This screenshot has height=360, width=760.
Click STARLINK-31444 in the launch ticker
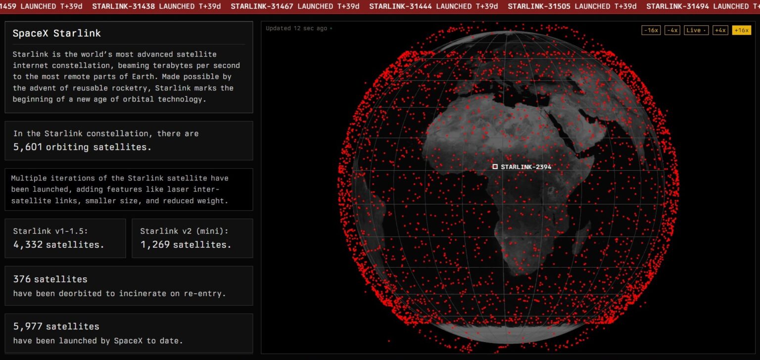401,6
